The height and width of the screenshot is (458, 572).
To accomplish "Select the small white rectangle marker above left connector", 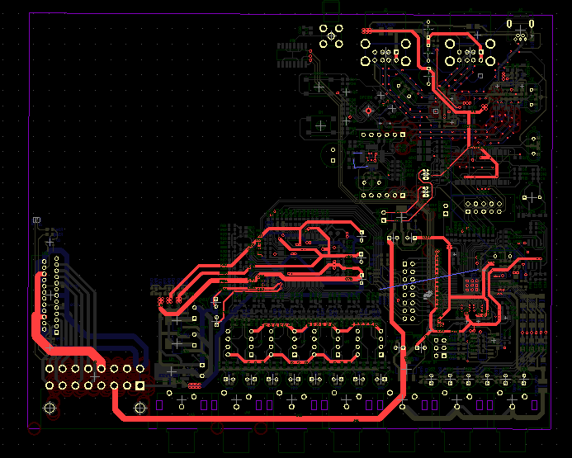I will 36,220.
